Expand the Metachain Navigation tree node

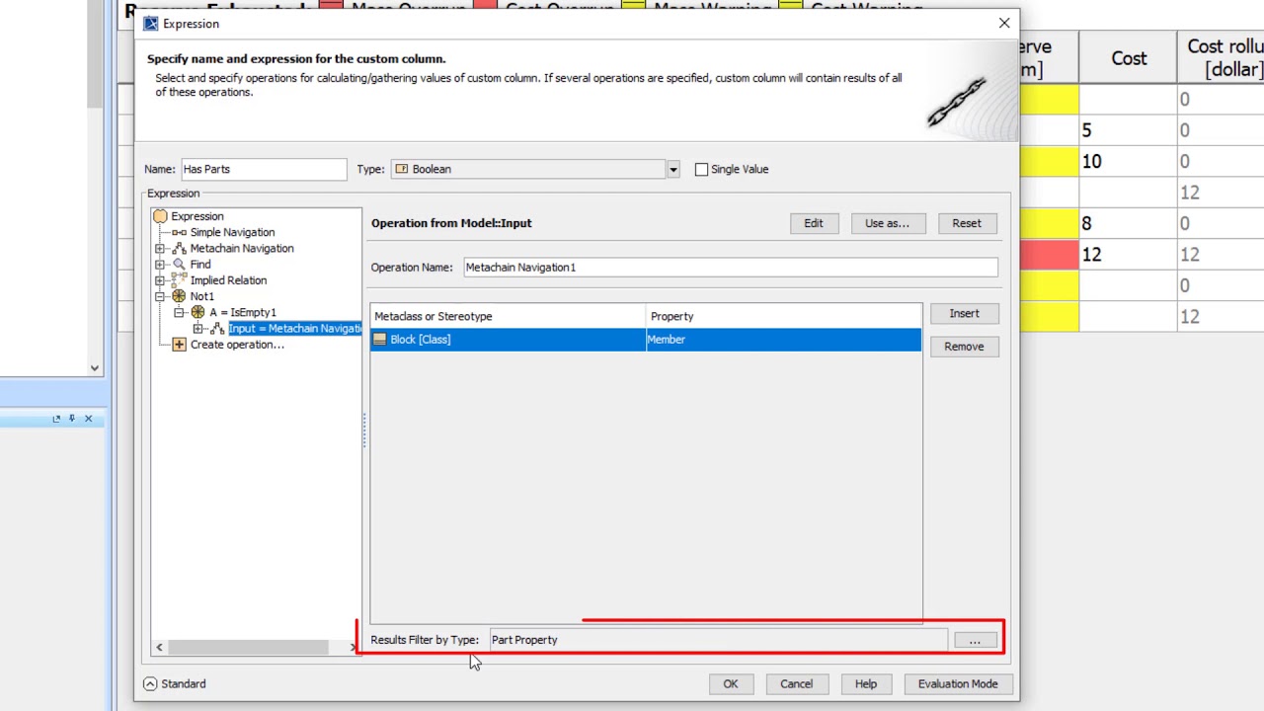click(x=160, y=248)
